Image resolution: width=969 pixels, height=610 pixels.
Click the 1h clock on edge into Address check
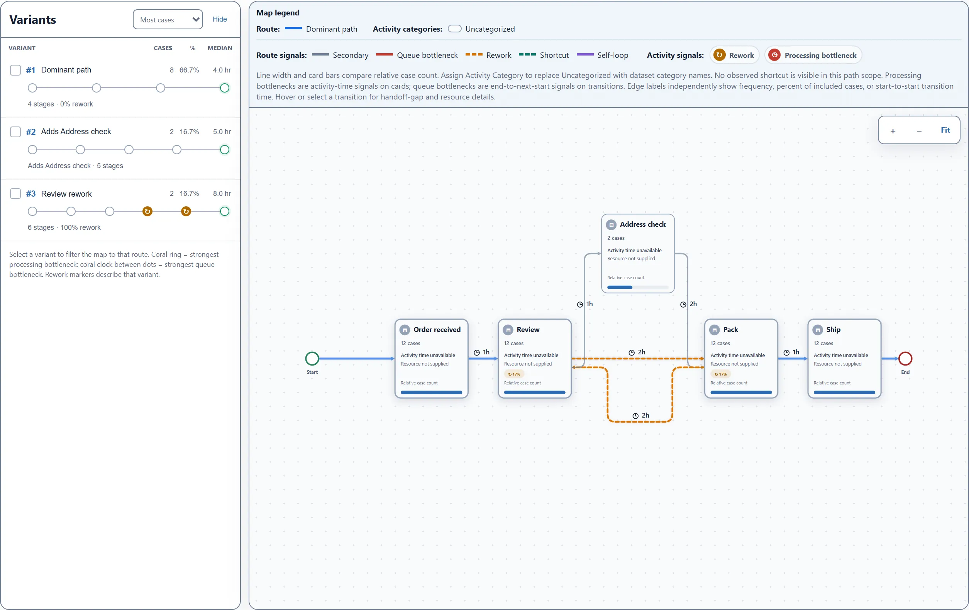coord(580,305)
